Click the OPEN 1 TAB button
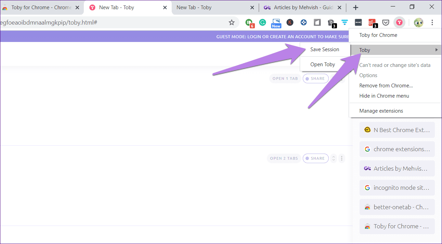The height and width of the screenshot is (244, 442). point(285,78)
